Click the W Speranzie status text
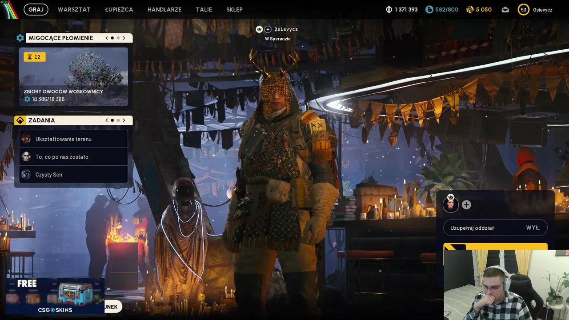The height and width of the screenshot is (320, 569). (x=278, y=39)
